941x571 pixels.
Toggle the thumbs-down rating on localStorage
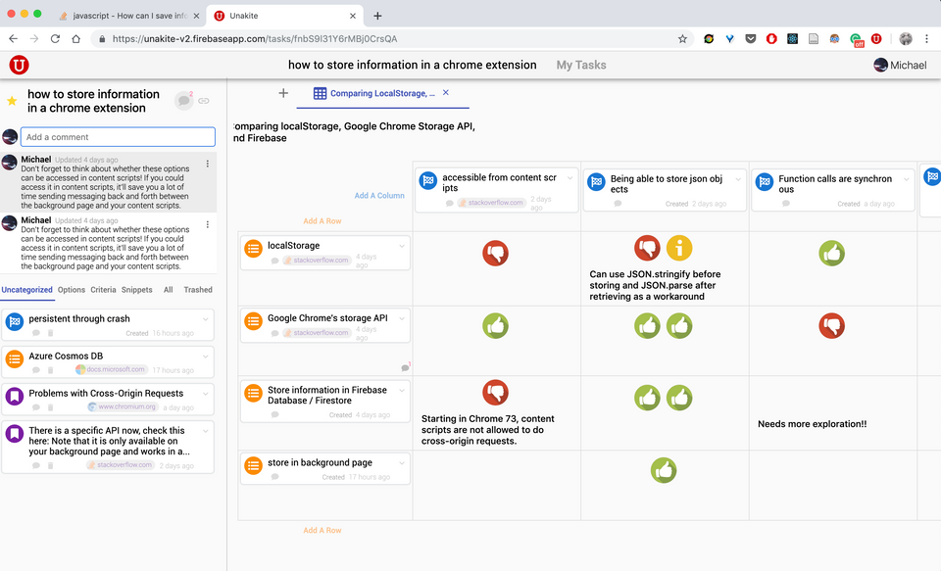(x=496, y=253)
